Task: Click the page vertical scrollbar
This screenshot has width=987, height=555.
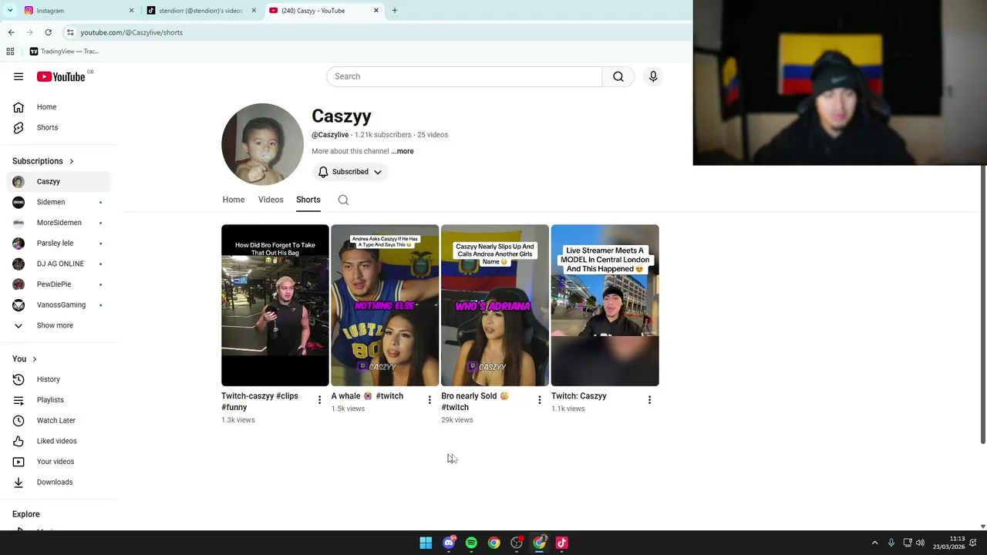Action: (x=982, y=304)
